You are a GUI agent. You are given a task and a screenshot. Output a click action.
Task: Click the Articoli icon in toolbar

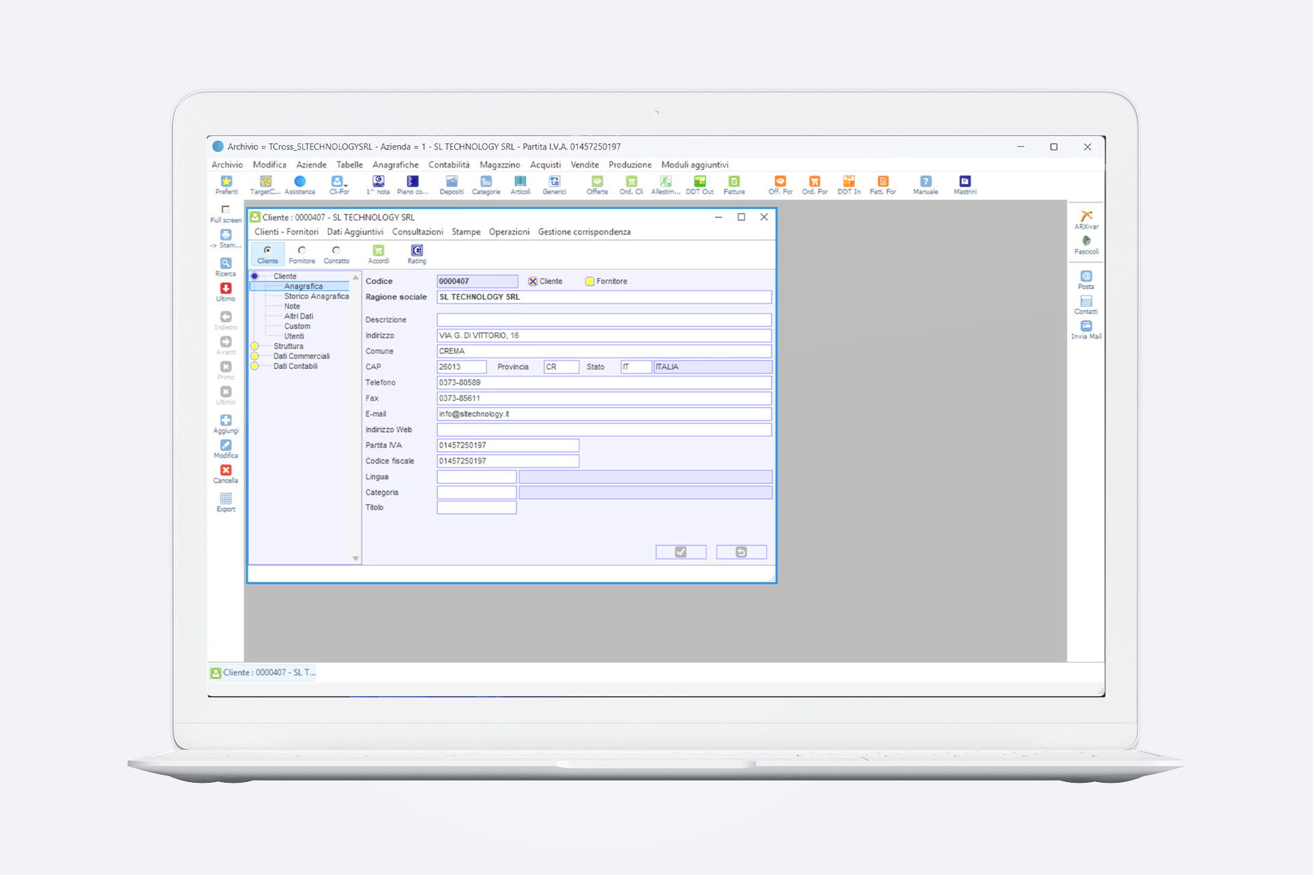tap(520, 183)
